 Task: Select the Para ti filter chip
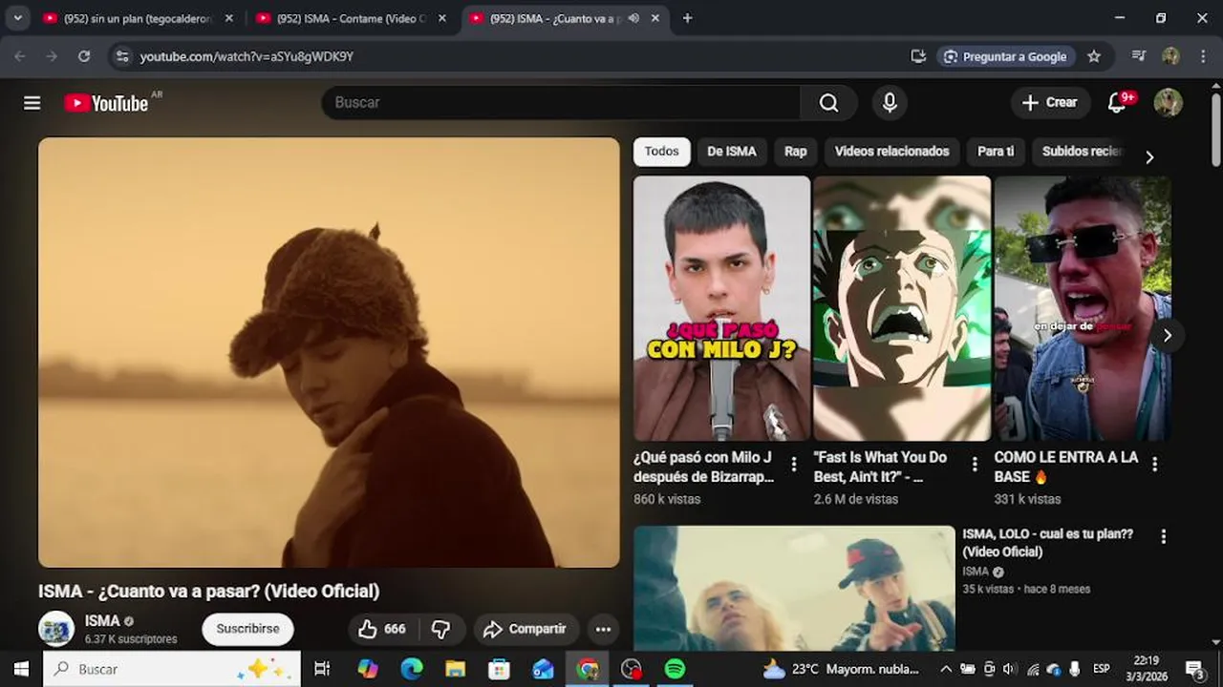tap(996, 152)
